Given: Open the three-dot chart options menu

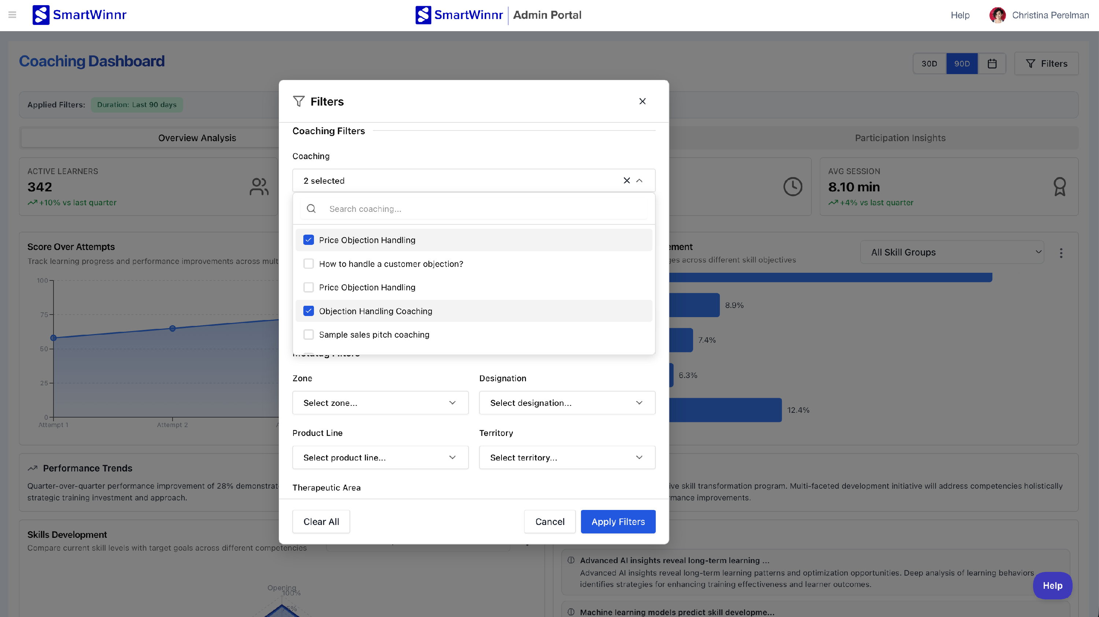Looking at the screenshot, I should (1061, 253).
